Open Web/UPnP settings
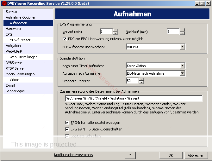 click(28, 51)
